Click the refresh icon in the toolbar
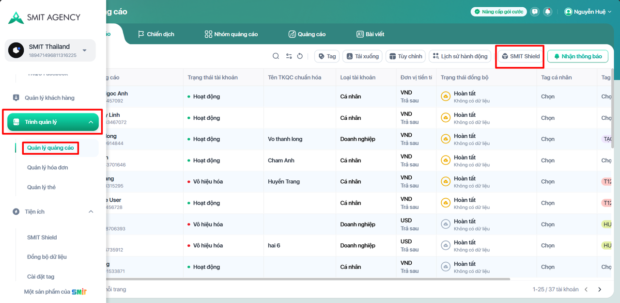The width and height of the screenshot is (620, 303). pos(300,56)
